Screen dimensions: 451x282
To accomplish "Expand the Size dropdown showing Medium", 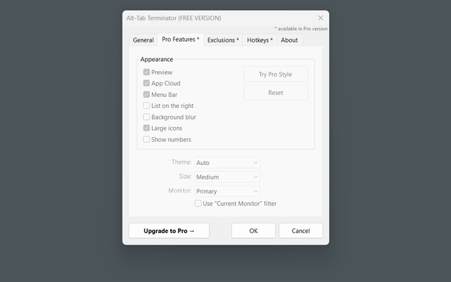I will (227, 177).
